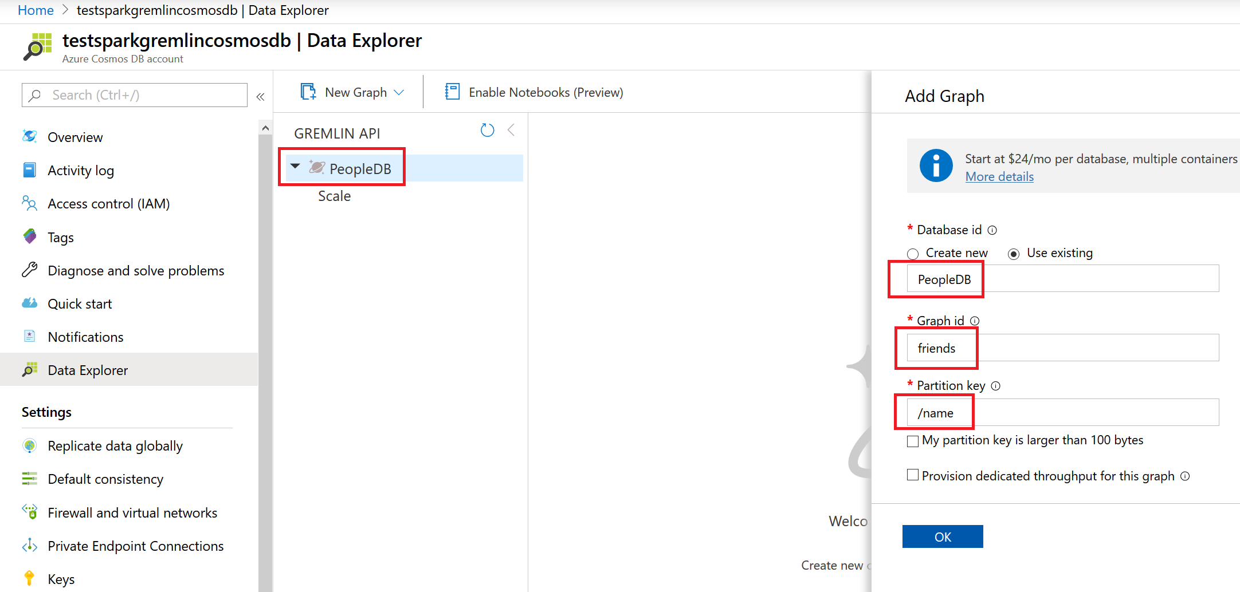Collapse the Gremlin API panel chevron
Screen dimensions: 1240x592
tap(511, 131)
